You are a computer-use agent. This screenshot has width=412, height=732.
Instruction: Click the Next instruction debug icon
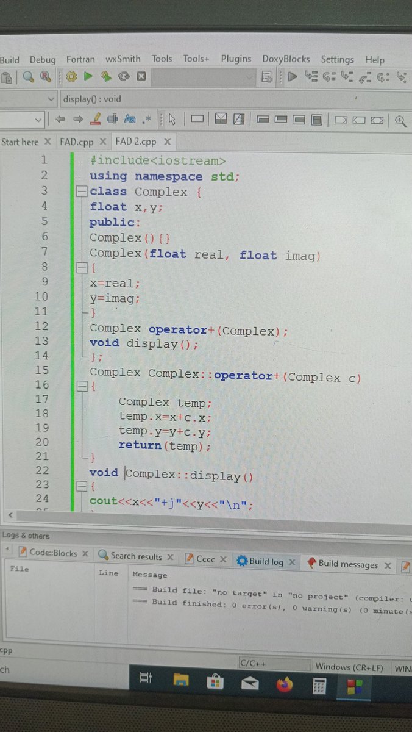(x=383, y=77)
